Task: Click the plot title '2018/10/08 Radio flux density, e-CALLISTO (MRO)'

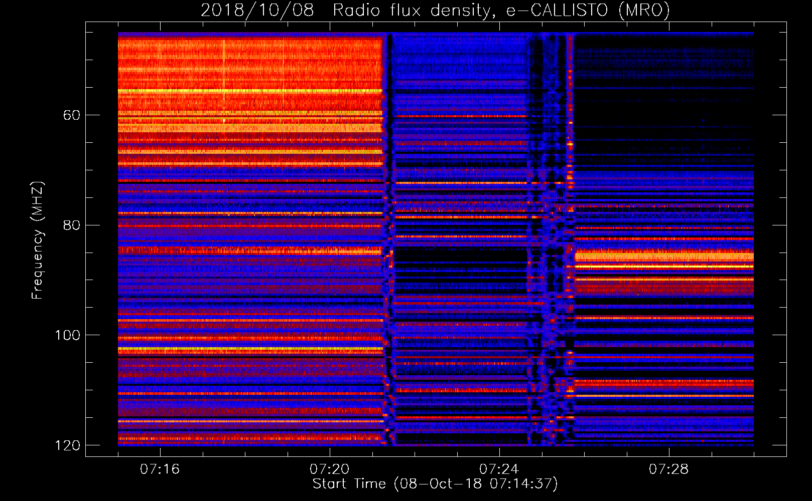Action: pos(435,10)
